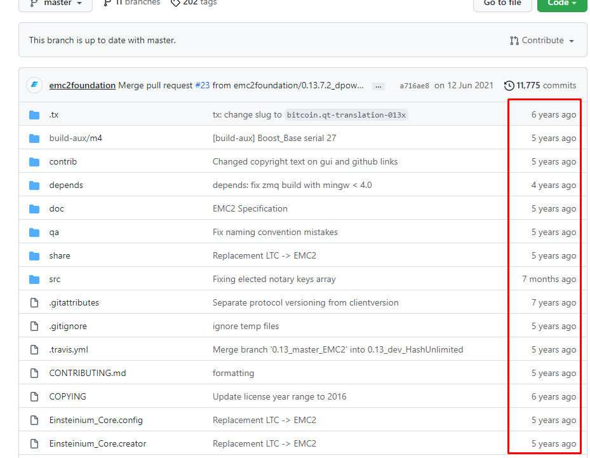The height and width of the screenshot is (458, 590).
Task: Open 'formatting' commit message
Action: 233,374
